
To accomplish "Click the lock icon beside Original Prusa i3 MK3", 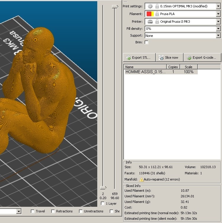I will coord(157,22).
